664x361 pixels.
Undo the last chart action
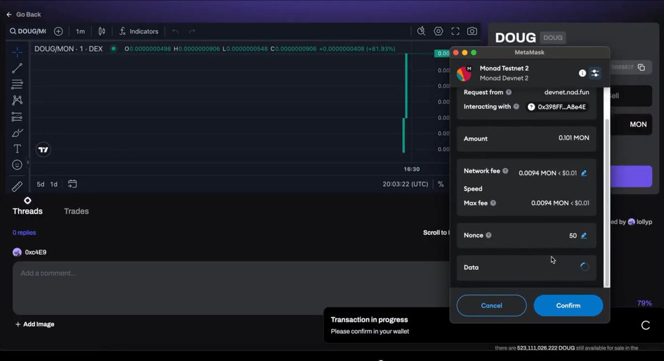tap(175, 32)
